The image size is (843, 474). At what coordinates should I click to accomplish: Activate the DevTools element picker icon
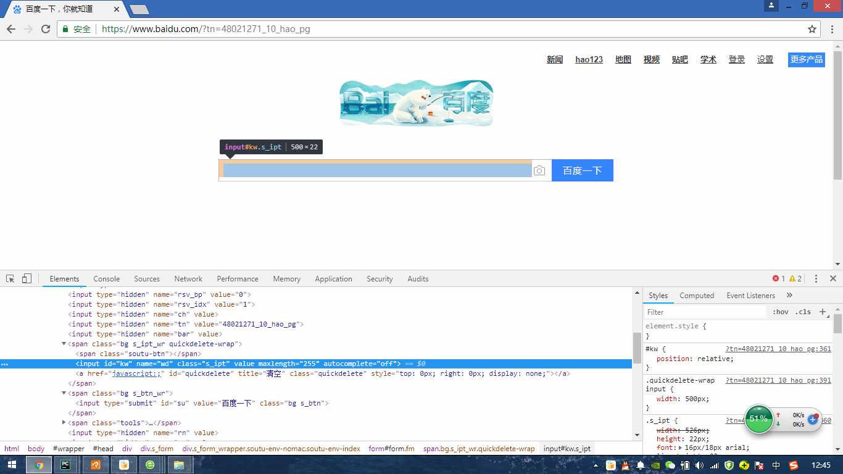(x=10, y=279)
